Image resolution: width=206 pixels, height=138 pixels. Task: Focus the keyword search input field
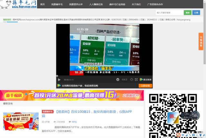click(x=170, y=13)
